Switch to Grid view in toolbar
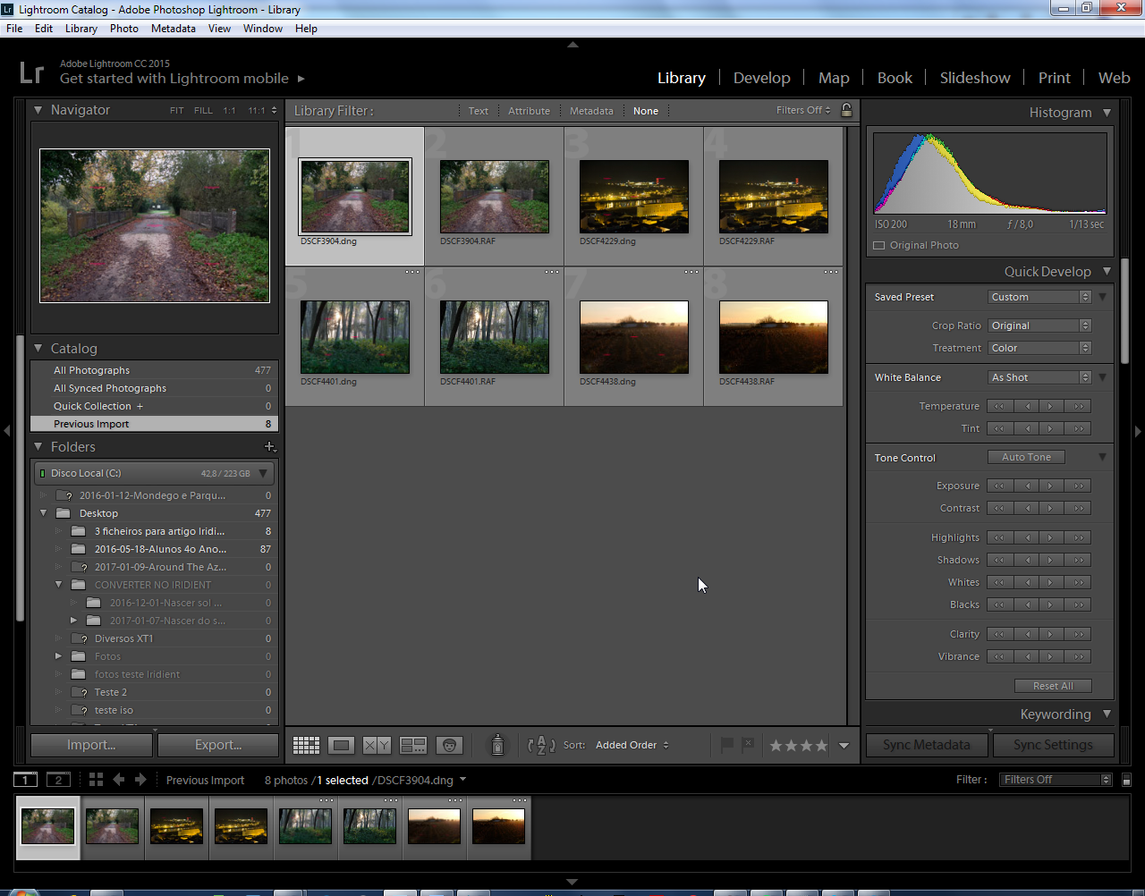The width and height of the screenshot is (1145, 896). [306, 745]
